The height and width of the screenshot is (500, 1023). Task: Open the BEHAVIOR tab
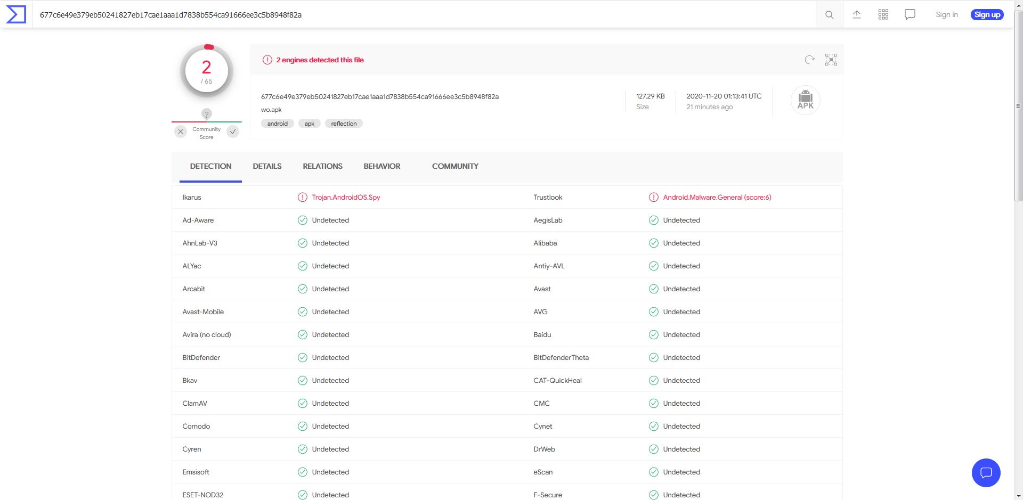[x=382, y=166]
